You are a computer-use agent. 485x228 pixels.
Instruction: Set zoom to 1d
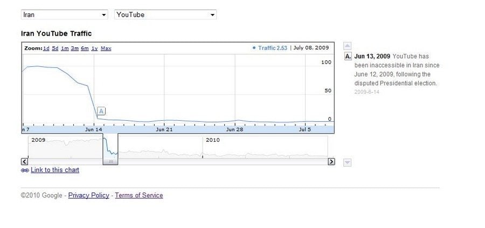tap(46, 49)
